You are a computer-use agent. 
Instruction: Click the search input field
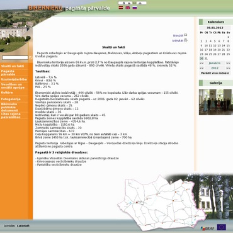pyautogui.click(x=15, y=57)
